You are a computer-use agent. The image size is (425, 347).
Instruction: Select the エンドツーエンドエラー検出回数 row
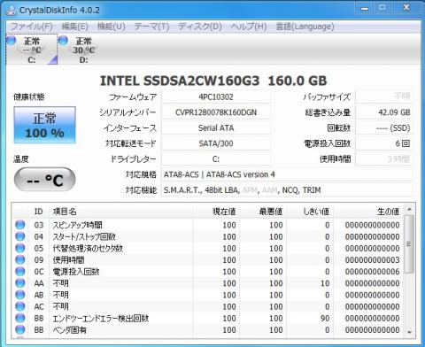[208, 319]
